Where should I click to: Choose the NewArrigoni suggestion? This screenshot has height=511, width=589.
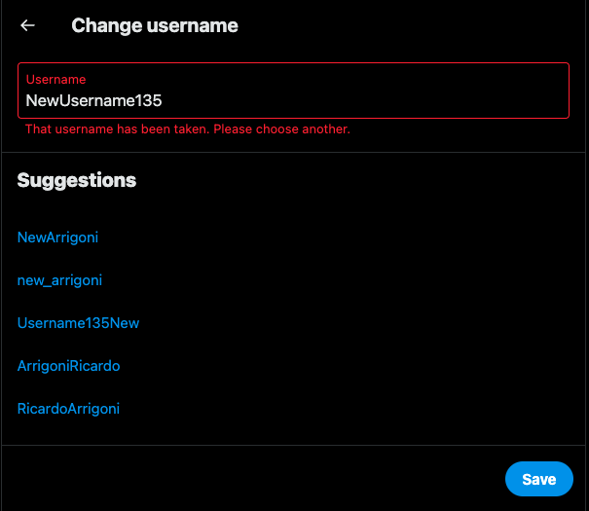point(57,237)
